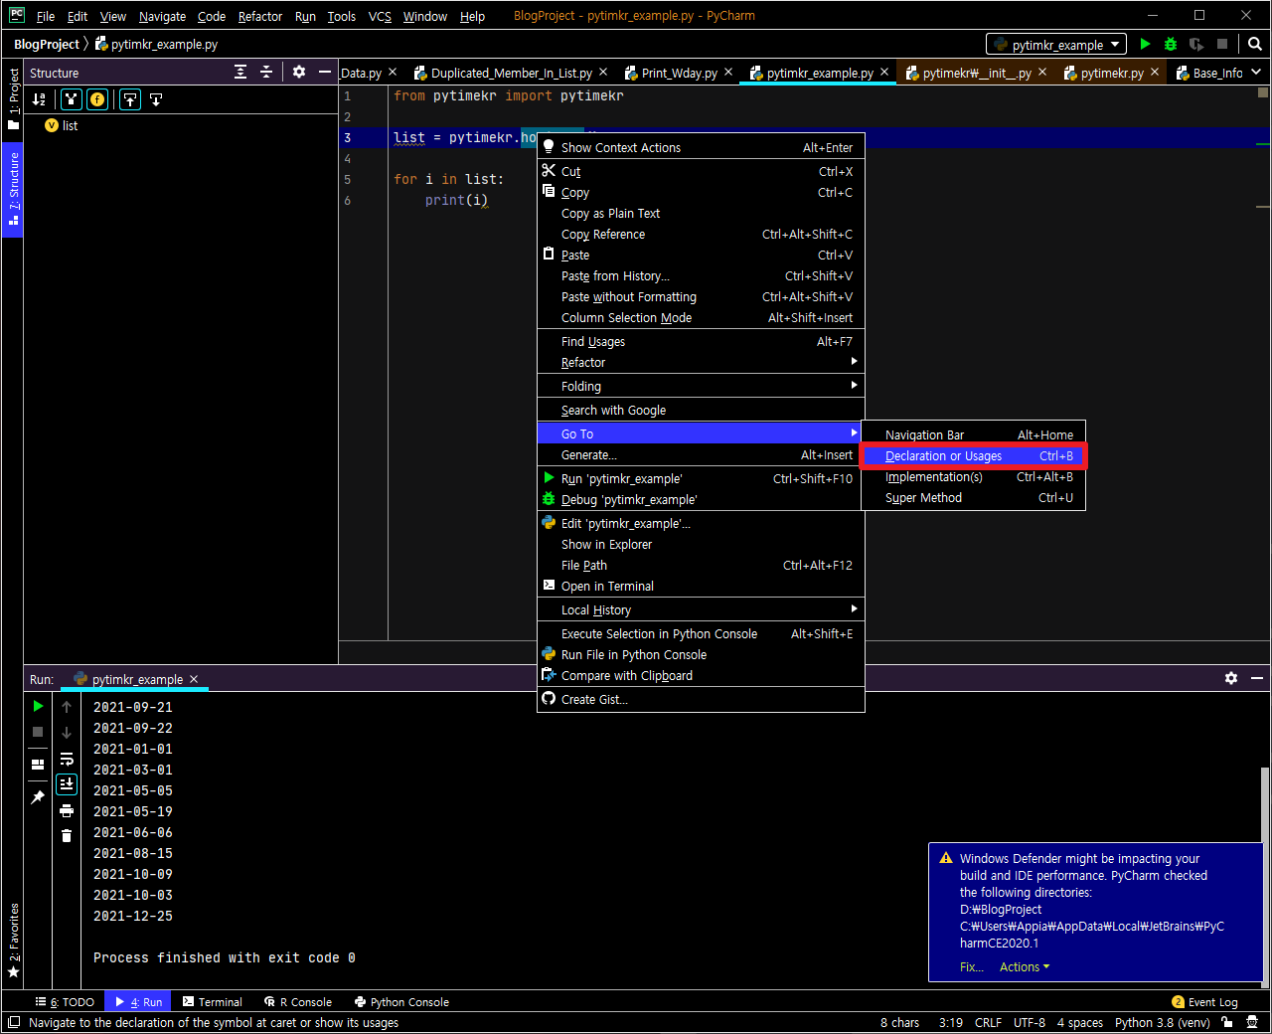The image size is (1272, 1034).
Task: Open the 1: Project side tool window
Action: 13,100
